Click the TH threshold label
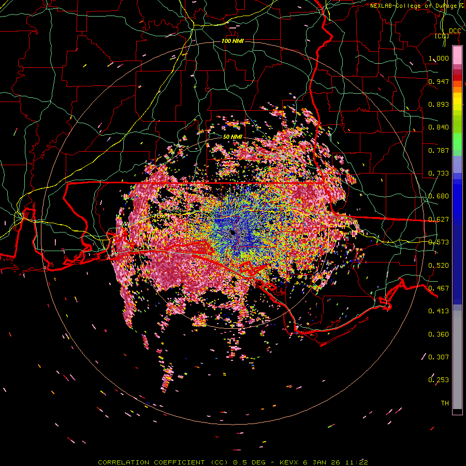 445,403
